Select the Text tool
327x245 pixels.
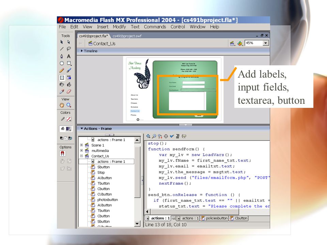[x=68, y=56]
